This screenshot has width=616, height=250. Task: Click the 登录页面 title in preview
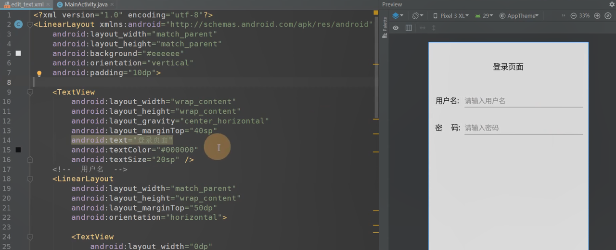point(508,67)
